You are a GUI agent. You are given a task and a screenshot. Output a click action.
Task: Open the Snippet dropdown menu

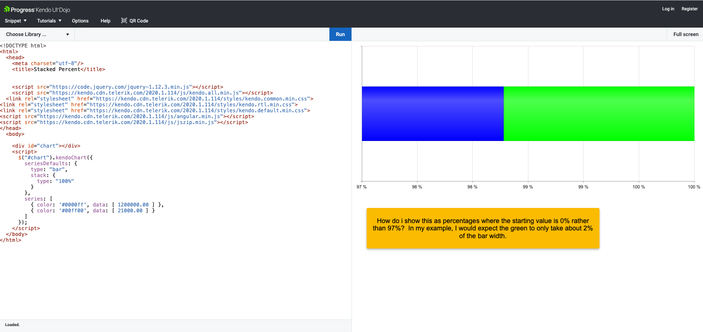(15, 21)
